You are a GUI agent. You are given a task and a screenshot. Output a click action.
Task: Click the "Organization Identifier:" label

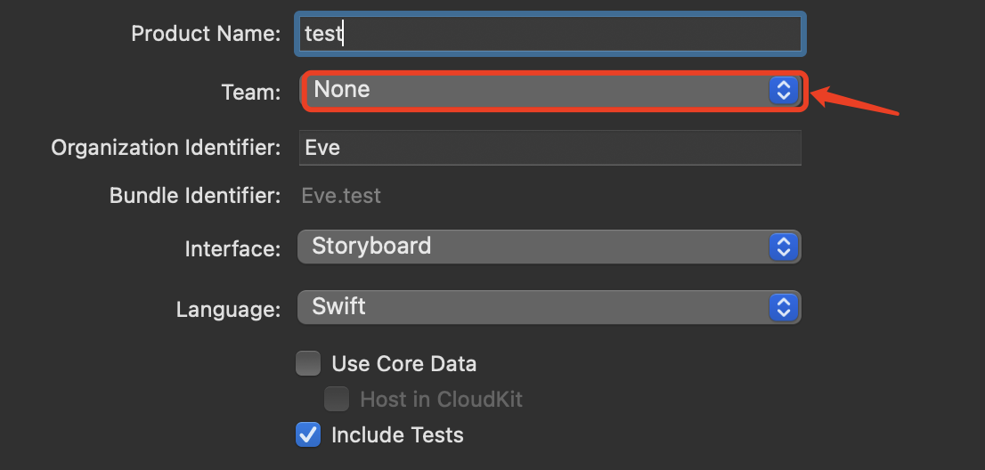(x=166, y=148)
